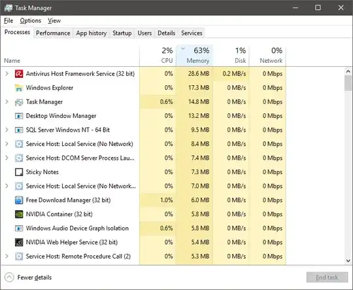Image resolution: width=353 pixels, height=290 pixels.
Task: Select Windows Audio Device Graph Isolation name
Action: pyautogui.click(x=77, y=228)
